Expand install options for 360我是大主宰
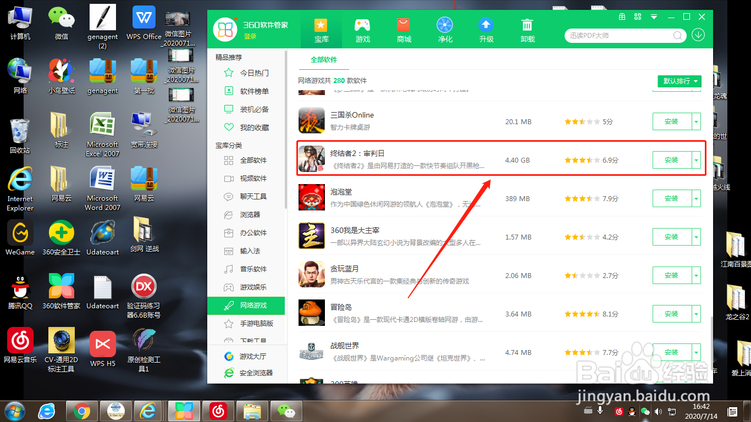Viewport: 751px width, 422px height. pyautogui.click(x=697, y=237)
